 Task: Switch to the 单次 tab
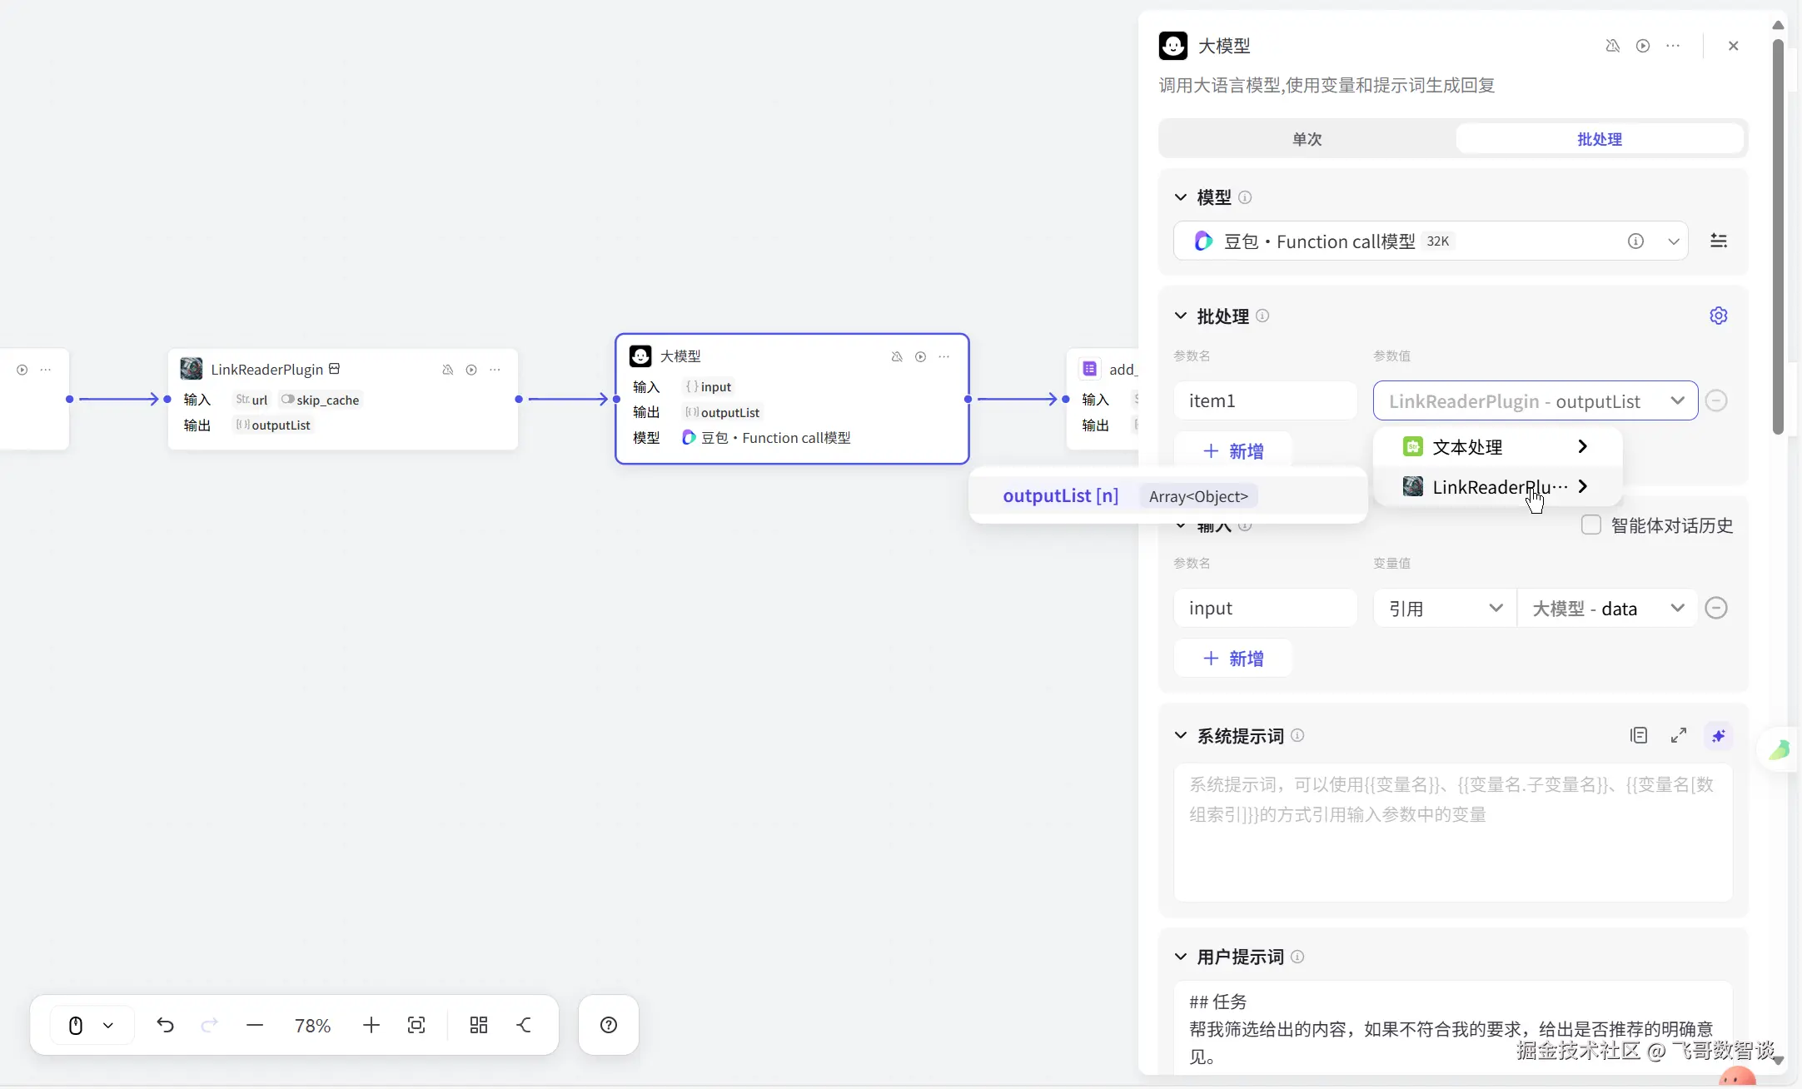[1307, 139]
